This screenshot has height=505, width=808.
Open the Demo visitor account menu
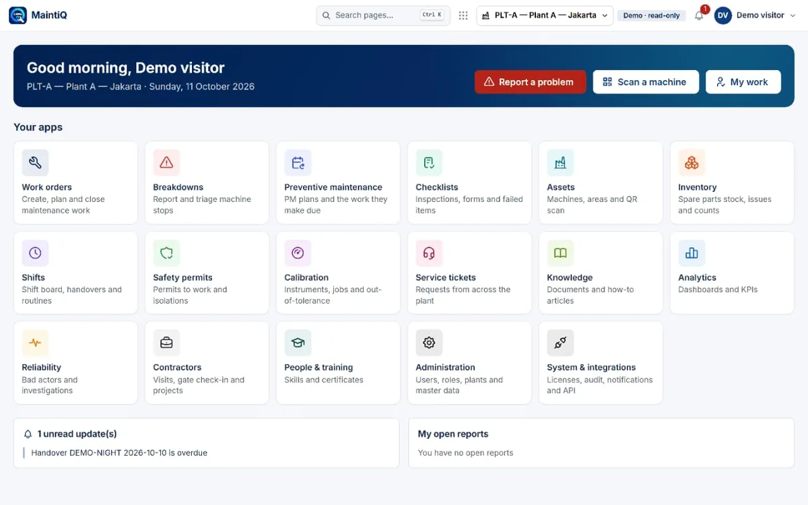[754, 15]
